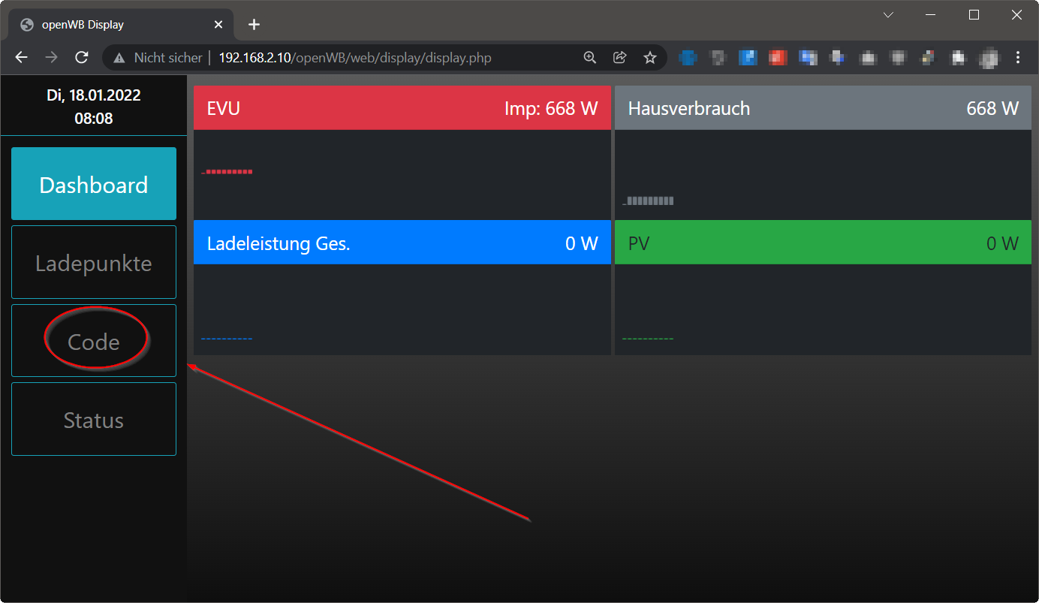This screenshot has height=603, width=1039.
Task: Select the Hausverbrauch label
Action: pos(689,108)
